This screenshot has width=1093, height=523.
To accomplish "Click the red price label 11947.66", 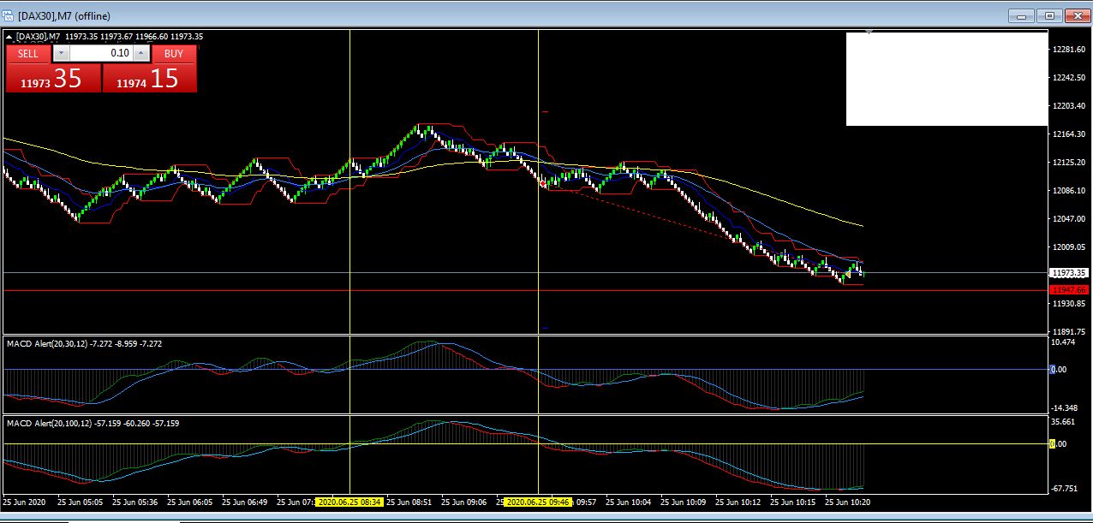I will pyautogui.click(x=1069, y=290).
